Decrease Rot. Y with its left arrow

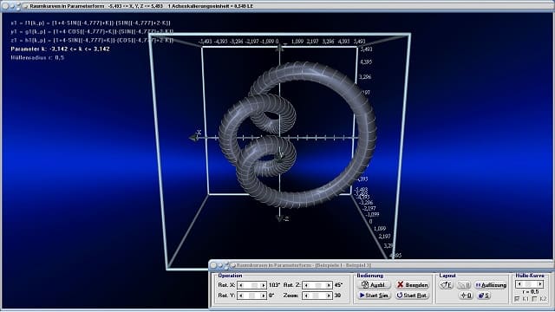coord(241,296)
